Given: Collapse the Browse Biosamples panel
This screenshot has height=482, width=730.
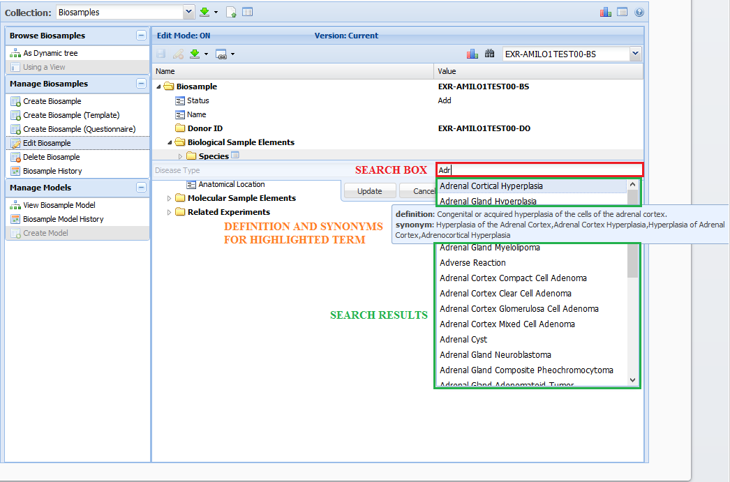Looking at the screenshot, I should (141, 36).
